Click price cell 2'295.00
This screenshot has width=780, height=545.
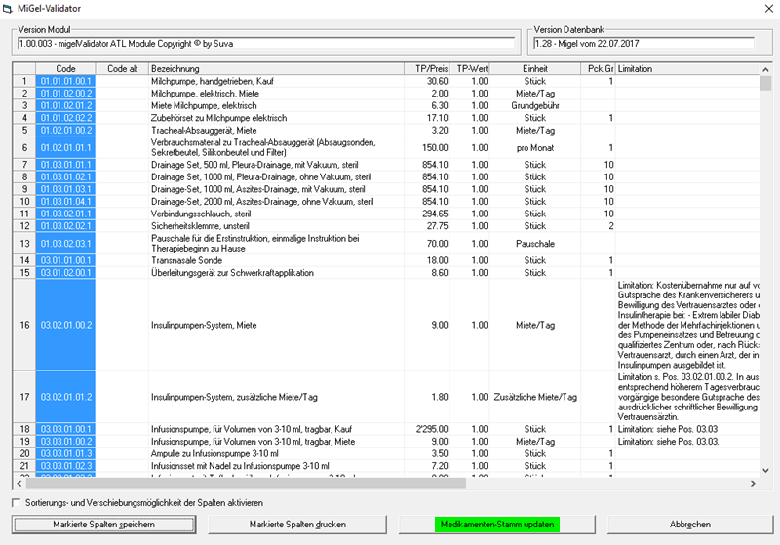427,429
